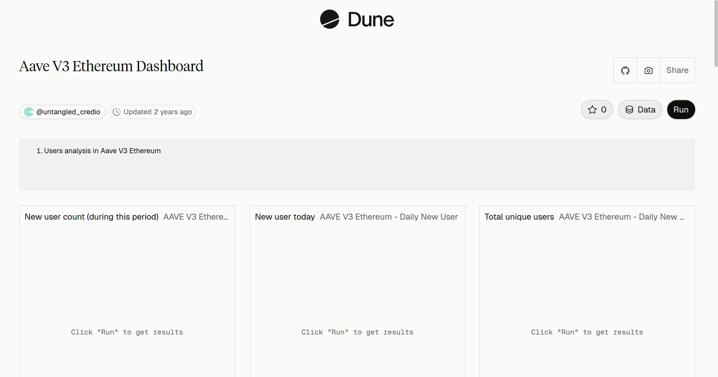This screenshot has width=718, height=377.
Task: Open @untangled_credio profile
Action: pyautogui.click(x=63, y=112)
